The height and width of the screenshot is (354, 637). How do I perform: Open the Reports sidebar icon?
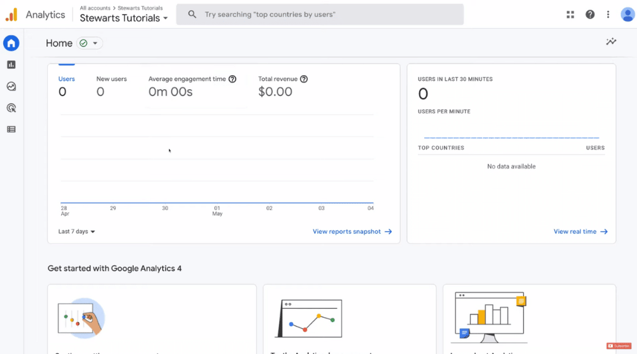[x=11, y=64]
